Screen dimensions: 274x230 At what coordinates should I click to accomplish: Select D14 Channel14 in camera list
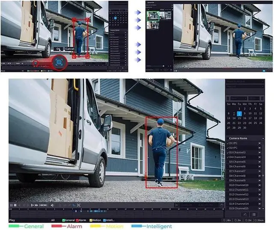coord(239,203)
